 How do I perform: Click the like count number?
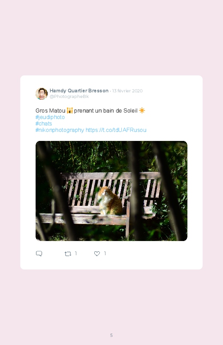105,253
